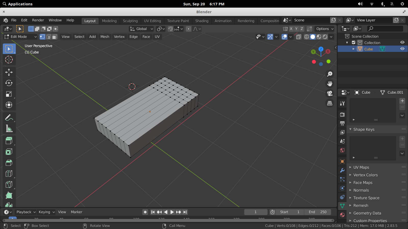Open the Playback dropdown
Image resolution: width=408 pixels, height=229 pixels.
coord(26,212)
